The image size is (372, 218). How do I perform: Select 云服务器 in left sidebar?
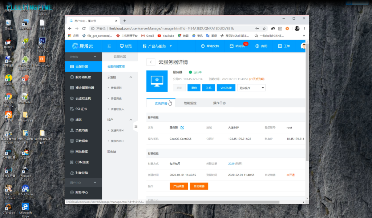84,66
